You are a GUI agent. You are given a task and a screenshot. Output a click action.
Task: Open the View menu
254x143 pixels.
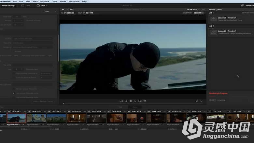point(28,1)
